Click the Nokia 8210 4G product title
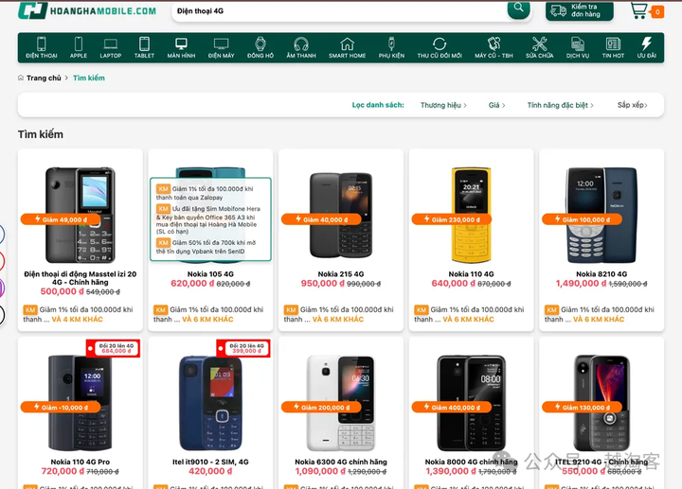Image resolution: width=682 pixels, height=489 pixels. click(601, 274)
